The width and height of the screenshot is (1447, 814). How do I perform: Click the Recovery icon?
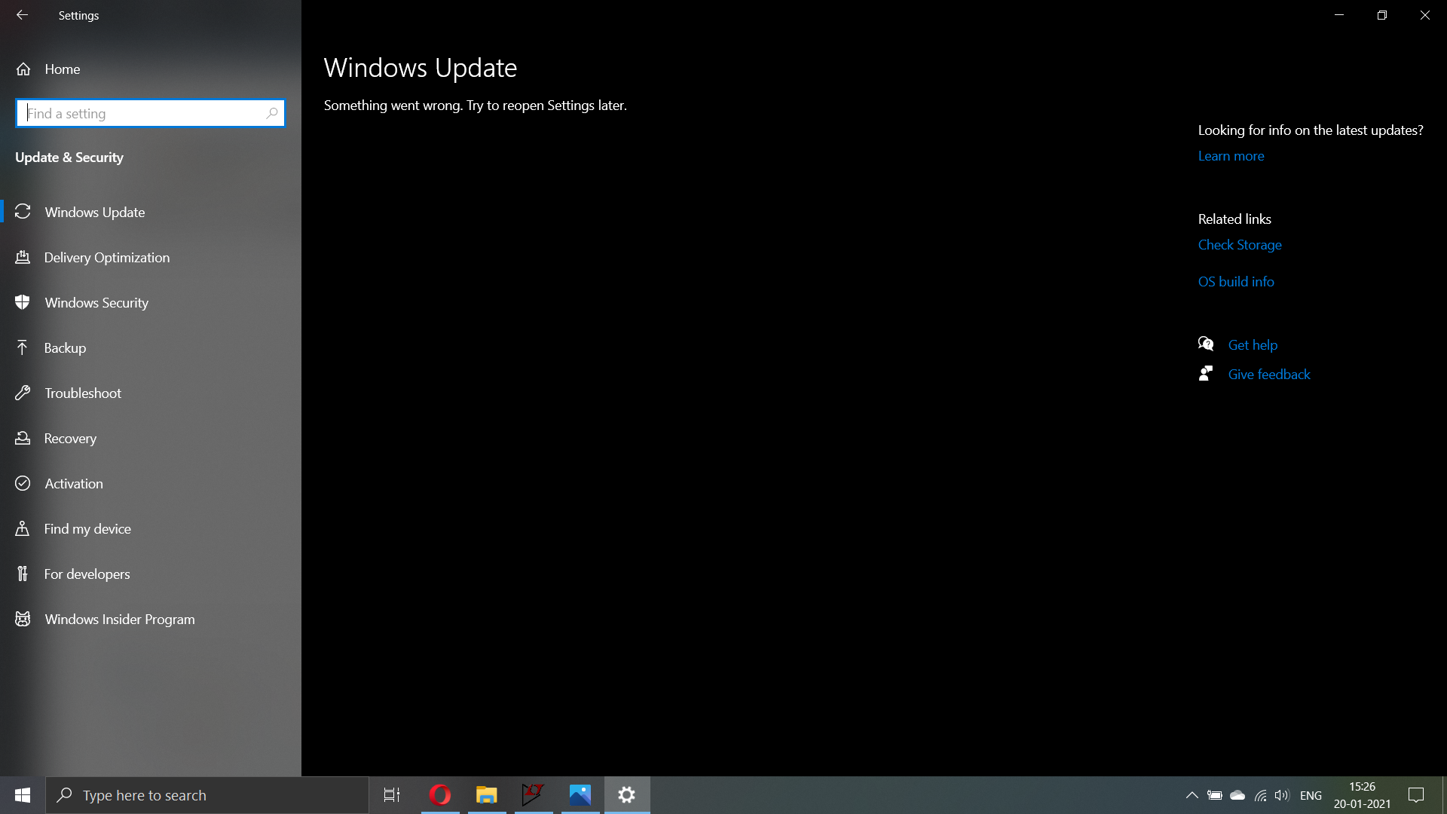point(23,438)
